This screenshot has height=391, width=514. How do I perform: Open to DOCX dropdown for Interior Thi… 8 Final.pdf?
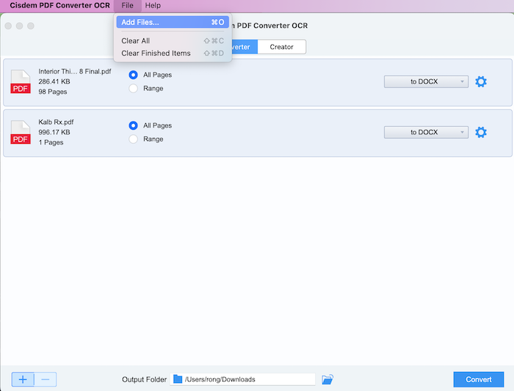pyautogui.click(x=426, y=81)
